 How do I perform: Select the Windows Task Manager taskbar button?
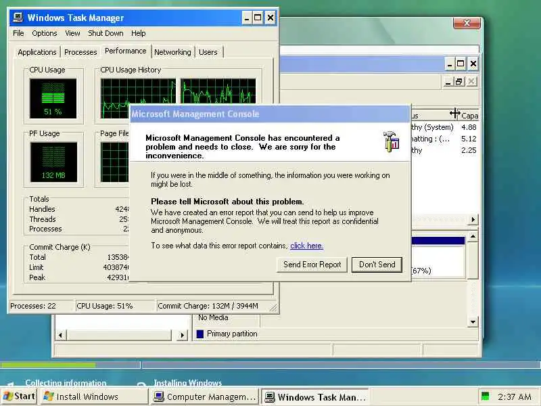click(314, 397)
